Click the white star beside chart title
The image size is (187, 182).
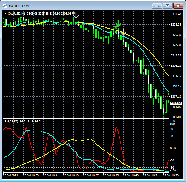tap(73, 13)
